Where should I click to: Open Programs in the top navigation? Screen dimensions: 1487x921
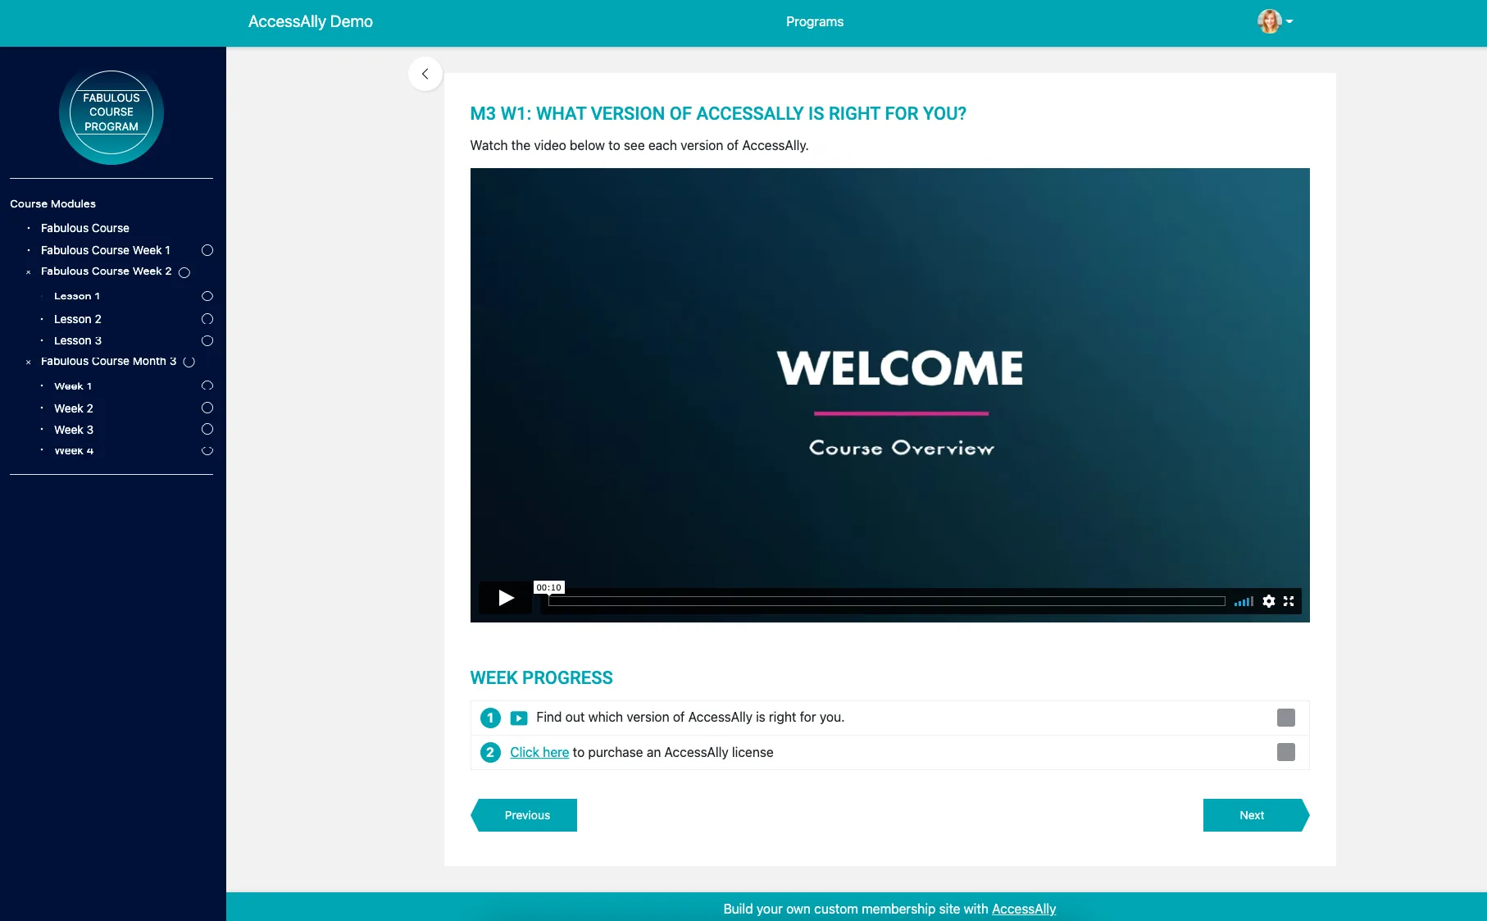click(815, 21)
